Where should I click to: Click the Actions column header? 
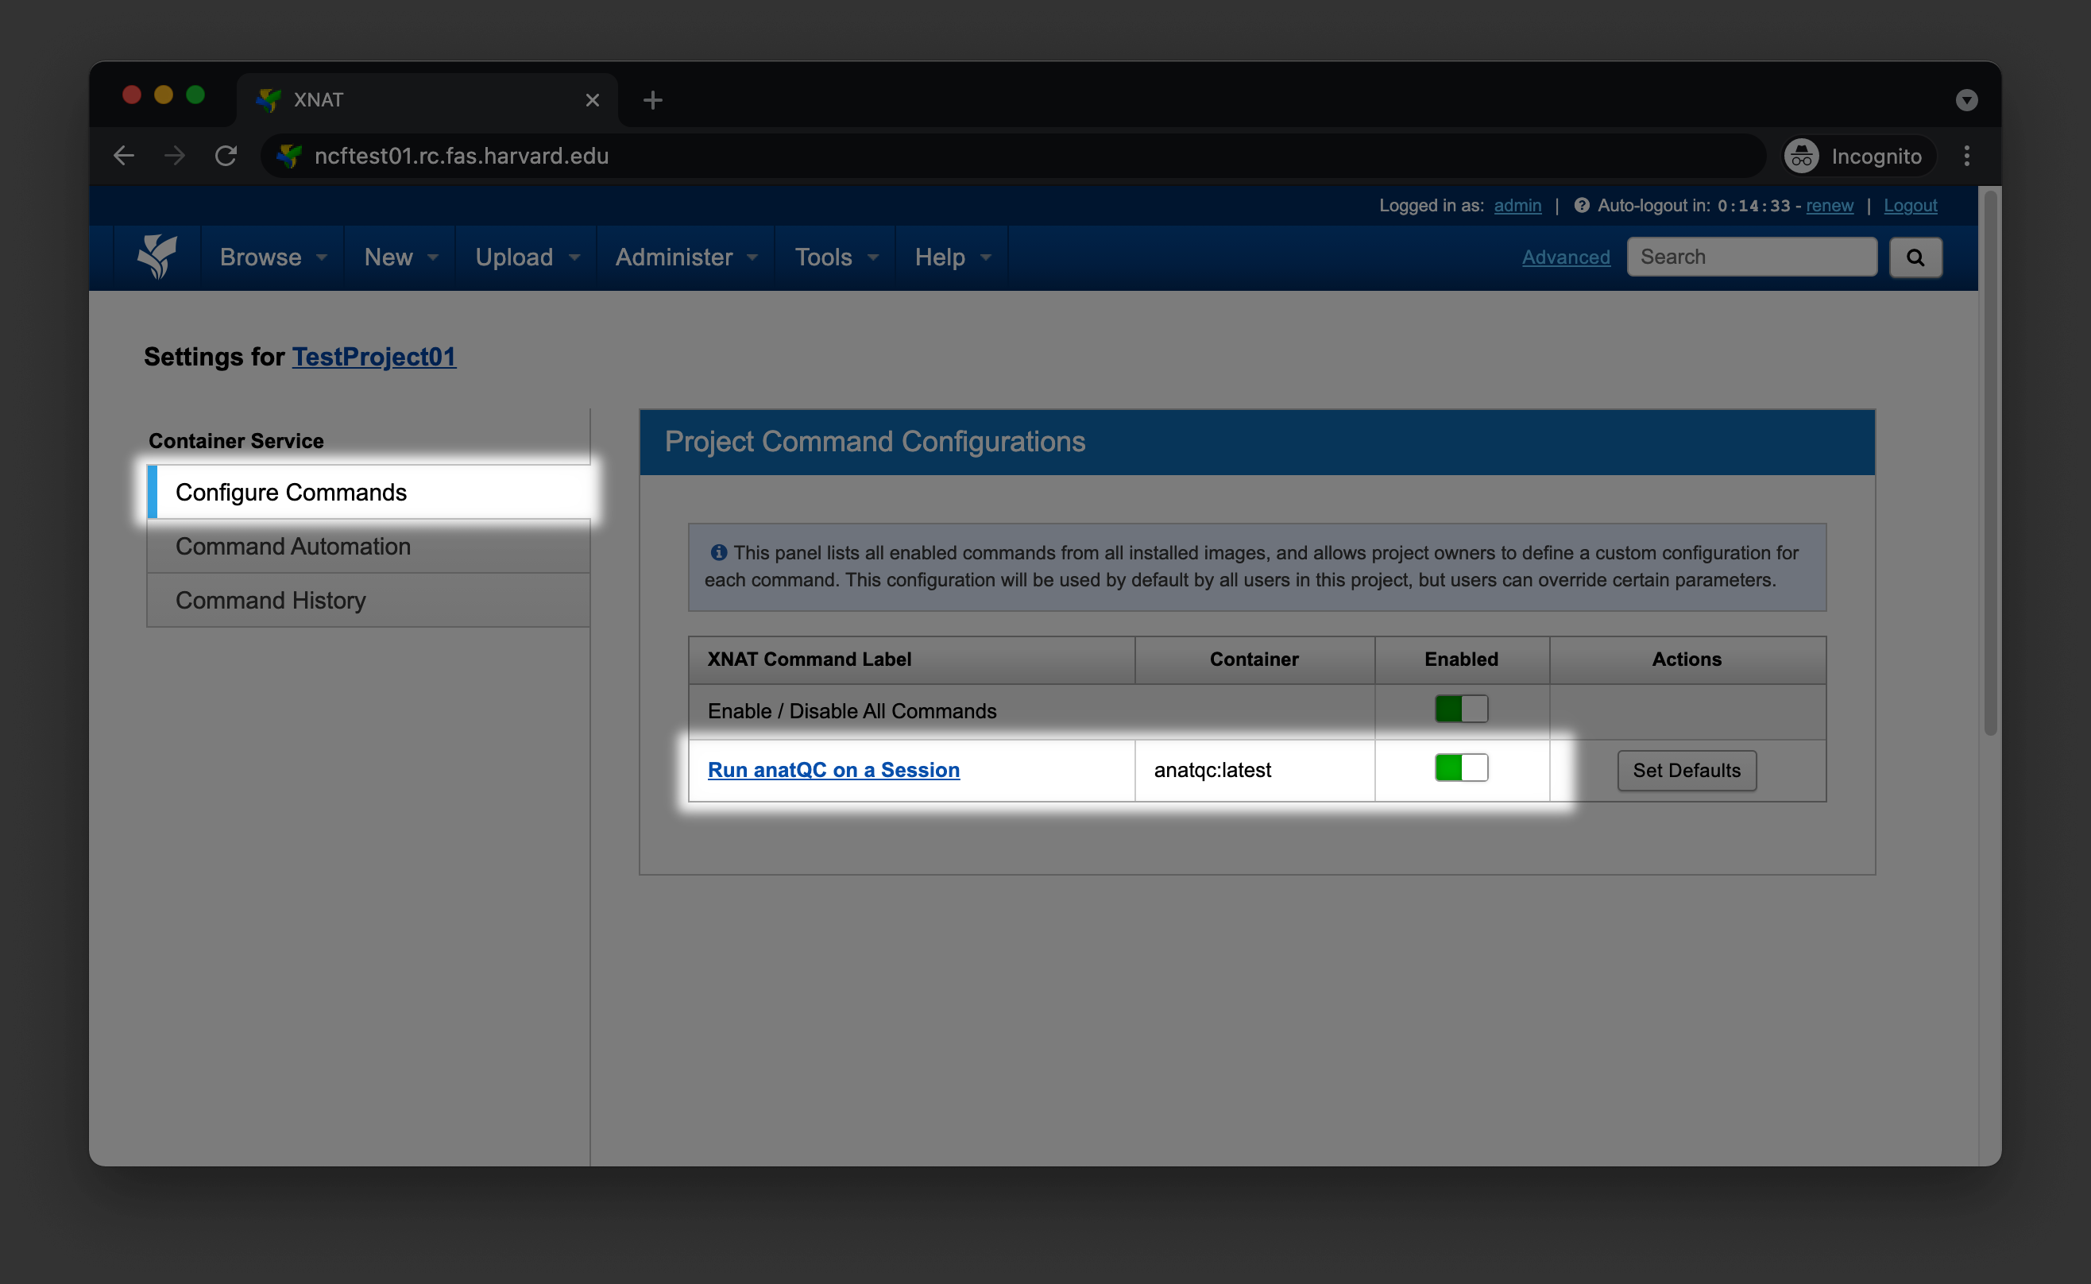[x=1687, y=659]
